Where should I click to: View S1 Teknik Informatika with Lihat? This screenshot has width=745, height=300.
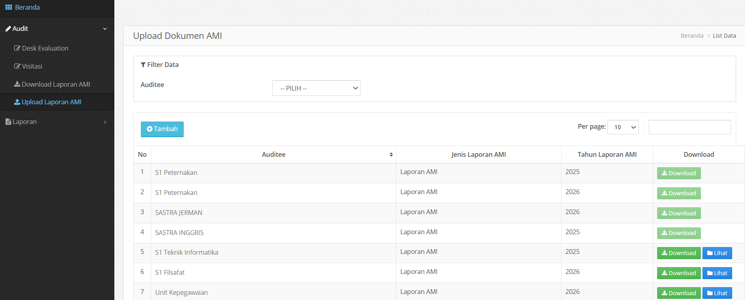[x=717, y=253]
